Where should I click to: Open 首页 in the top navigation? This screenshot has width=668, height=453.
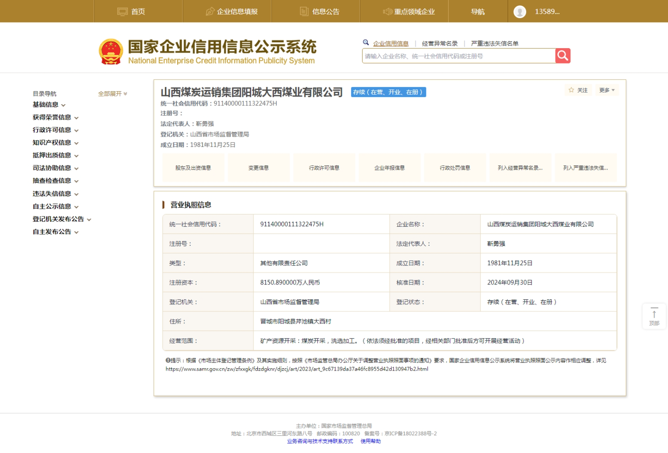tap(138, 11)
